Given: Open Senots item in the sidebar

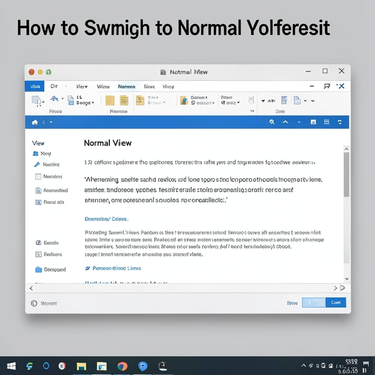Looking at the screenshot, I should pyautogui.click(x=47, y=243).
